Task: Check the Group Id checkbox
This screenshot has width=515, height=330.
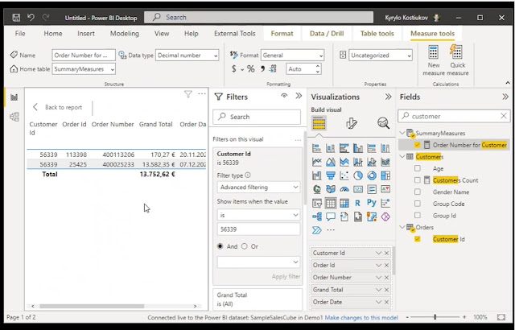Action: pos(418,216)
